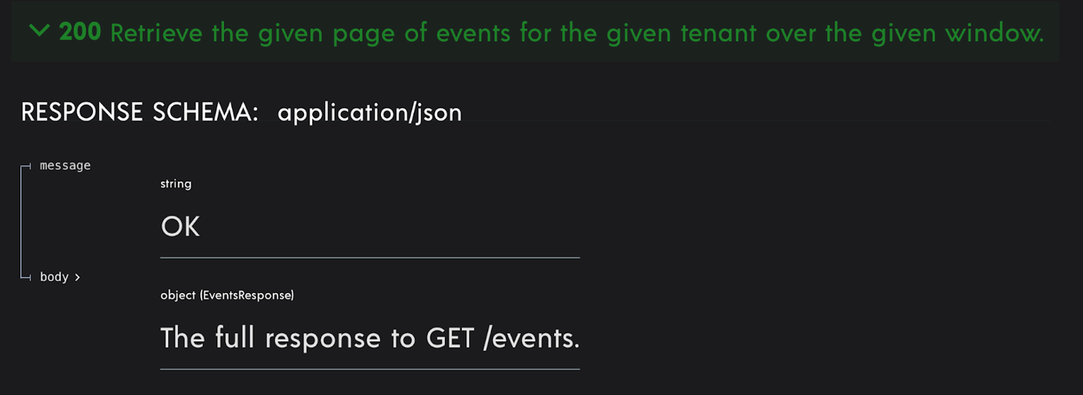Select the application/json content type
The height and width of the screenshot is (395, 1083).
coord(370,112)
